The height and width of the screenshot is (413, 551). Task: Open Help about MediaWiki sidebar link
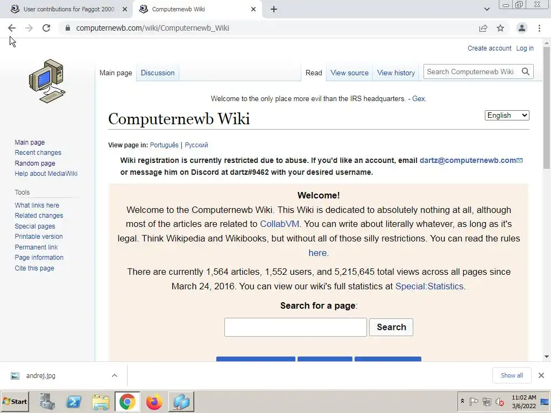pyautogui.click(x=46, y=174)
